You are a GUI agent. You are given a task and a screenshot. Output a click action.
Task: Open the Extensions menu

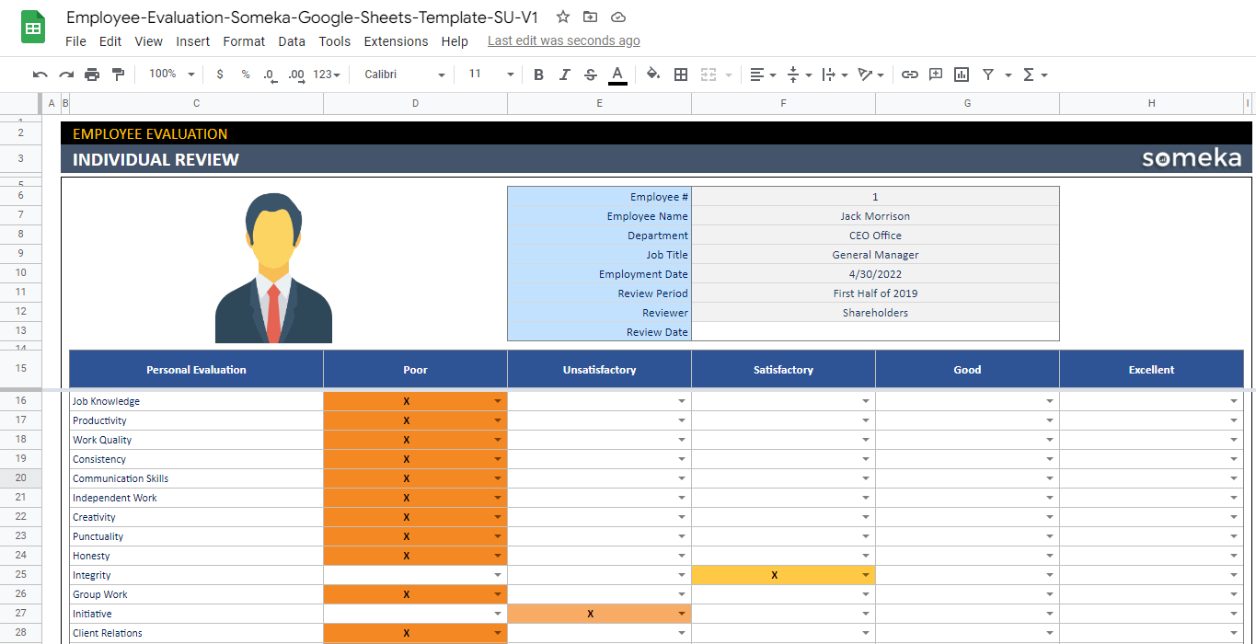tap(396, 41)
